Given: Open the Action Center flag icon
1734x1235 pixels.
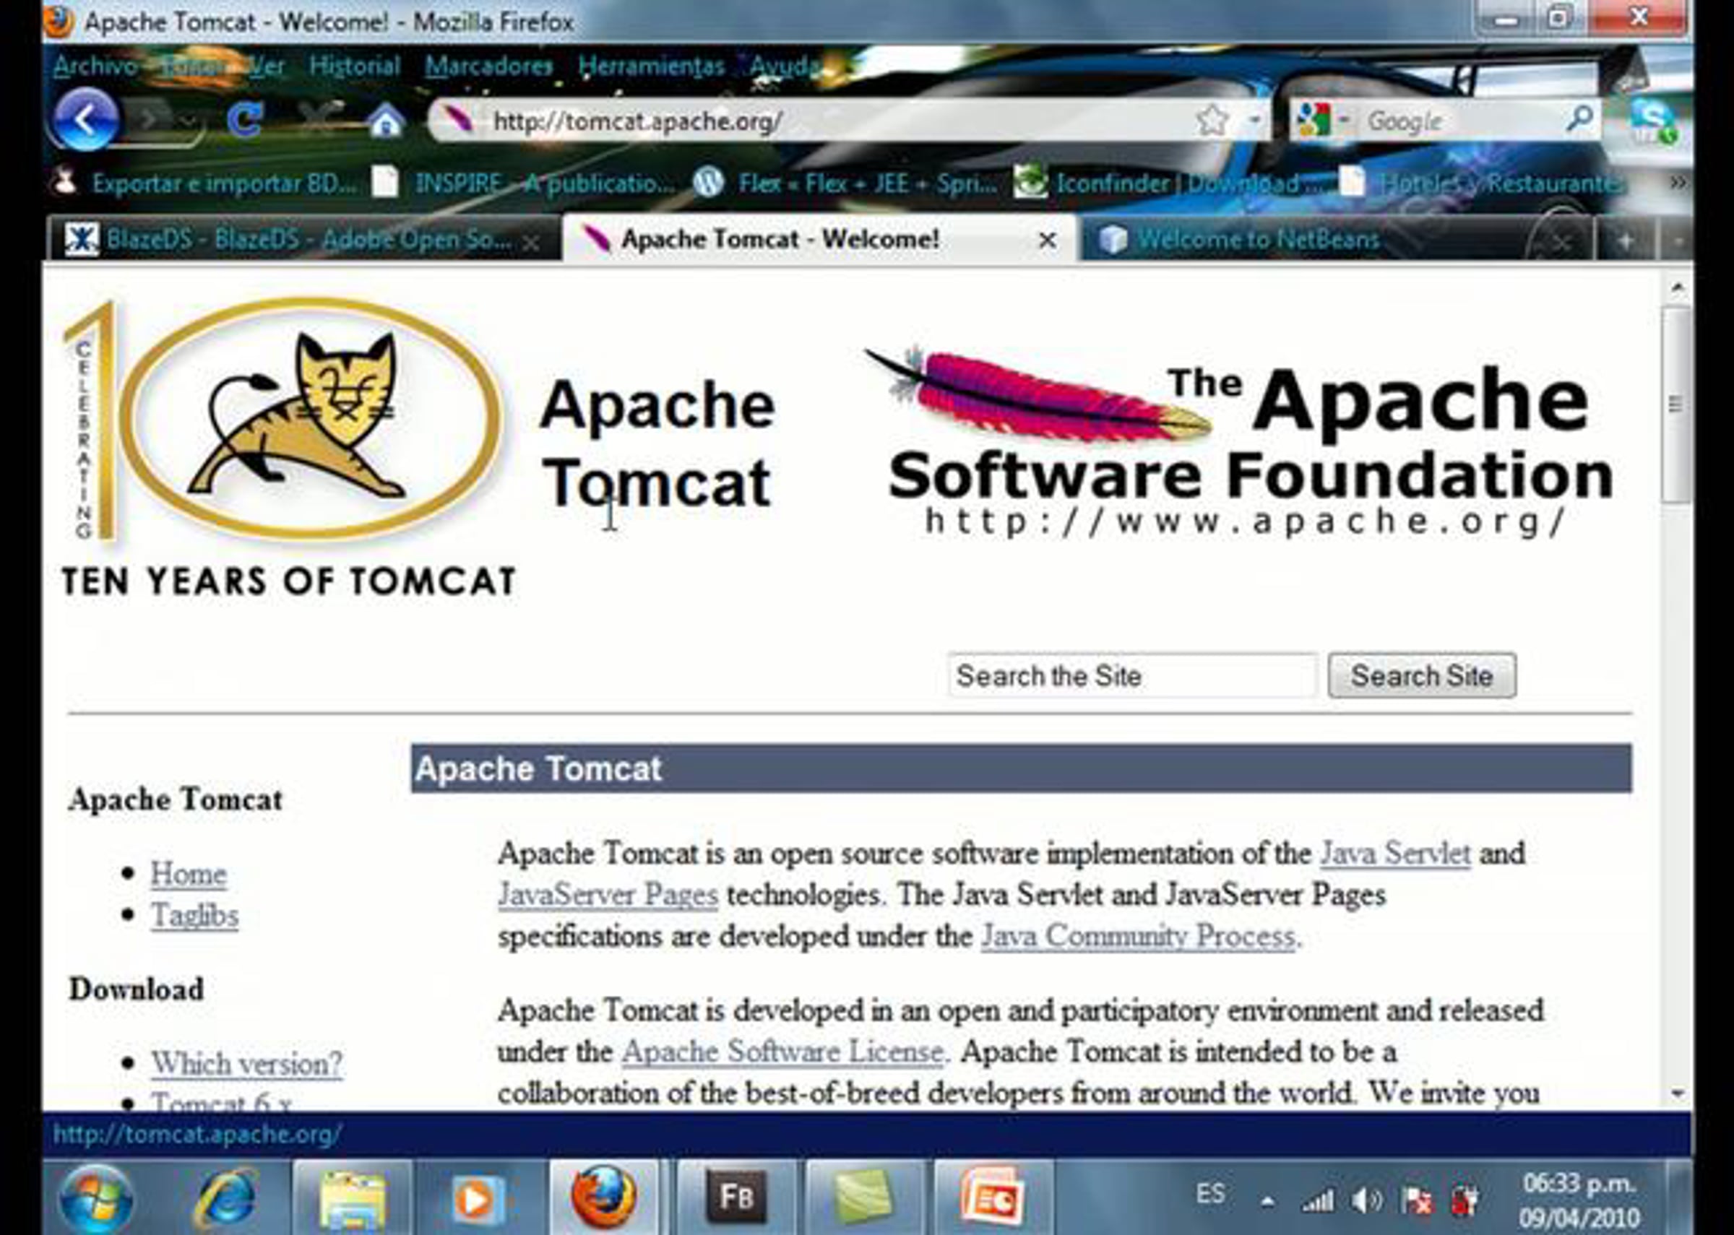Looking at the screenshot, I should pyautogui.click(x=1418, y=1202).
